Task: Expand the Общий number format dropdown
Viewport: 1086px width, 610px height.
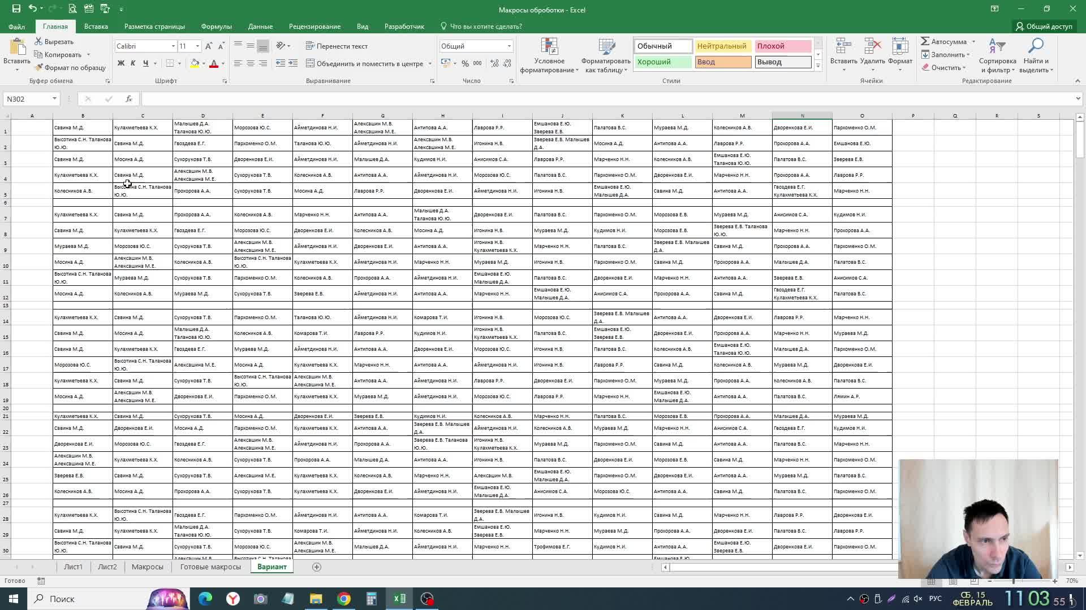Action: click(509, 46)
